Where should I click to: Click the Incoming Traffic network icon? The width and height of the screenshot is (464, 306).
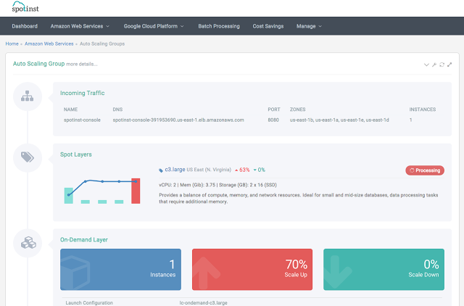pos(28,96)
